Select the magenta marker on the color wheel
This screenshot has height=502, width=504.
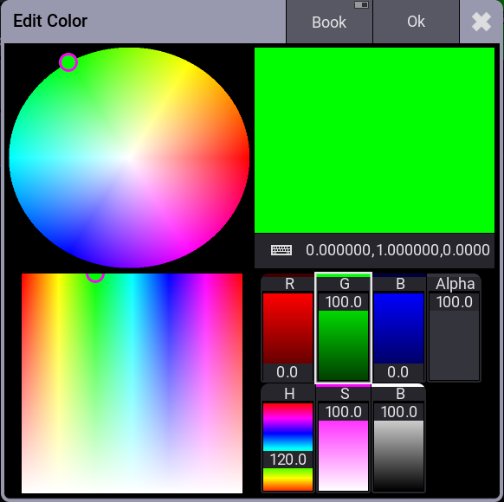pos(68,62)
